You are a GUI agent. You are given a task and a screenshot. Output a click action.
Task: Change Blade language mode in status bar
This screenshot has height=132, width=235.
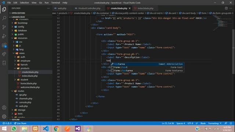203,123
